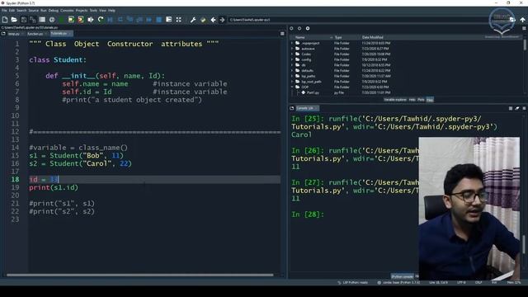Go forward to next cursor location
528x297 pixels.
(x=222, y=20)
